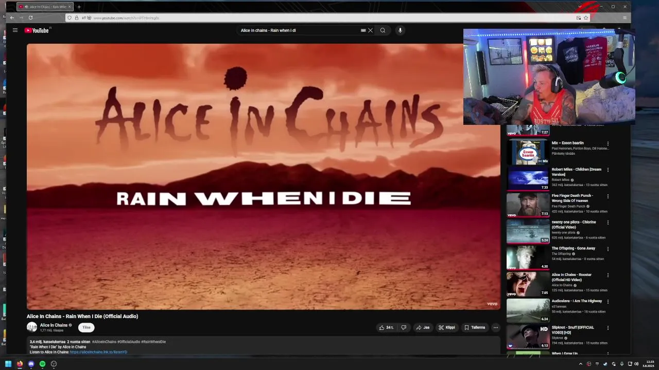This screenshot has height=370, width=659.
Task: Open options for twenty one pilots Chlorine
Action: tap(608, 223)
